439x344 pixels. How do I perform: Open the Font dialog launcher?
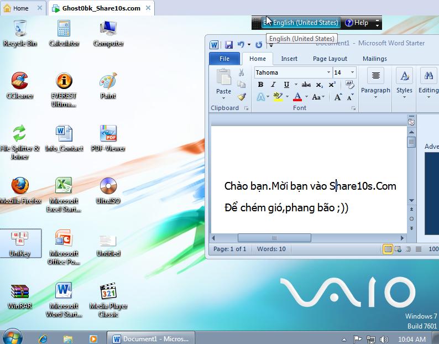click(354, 108)
